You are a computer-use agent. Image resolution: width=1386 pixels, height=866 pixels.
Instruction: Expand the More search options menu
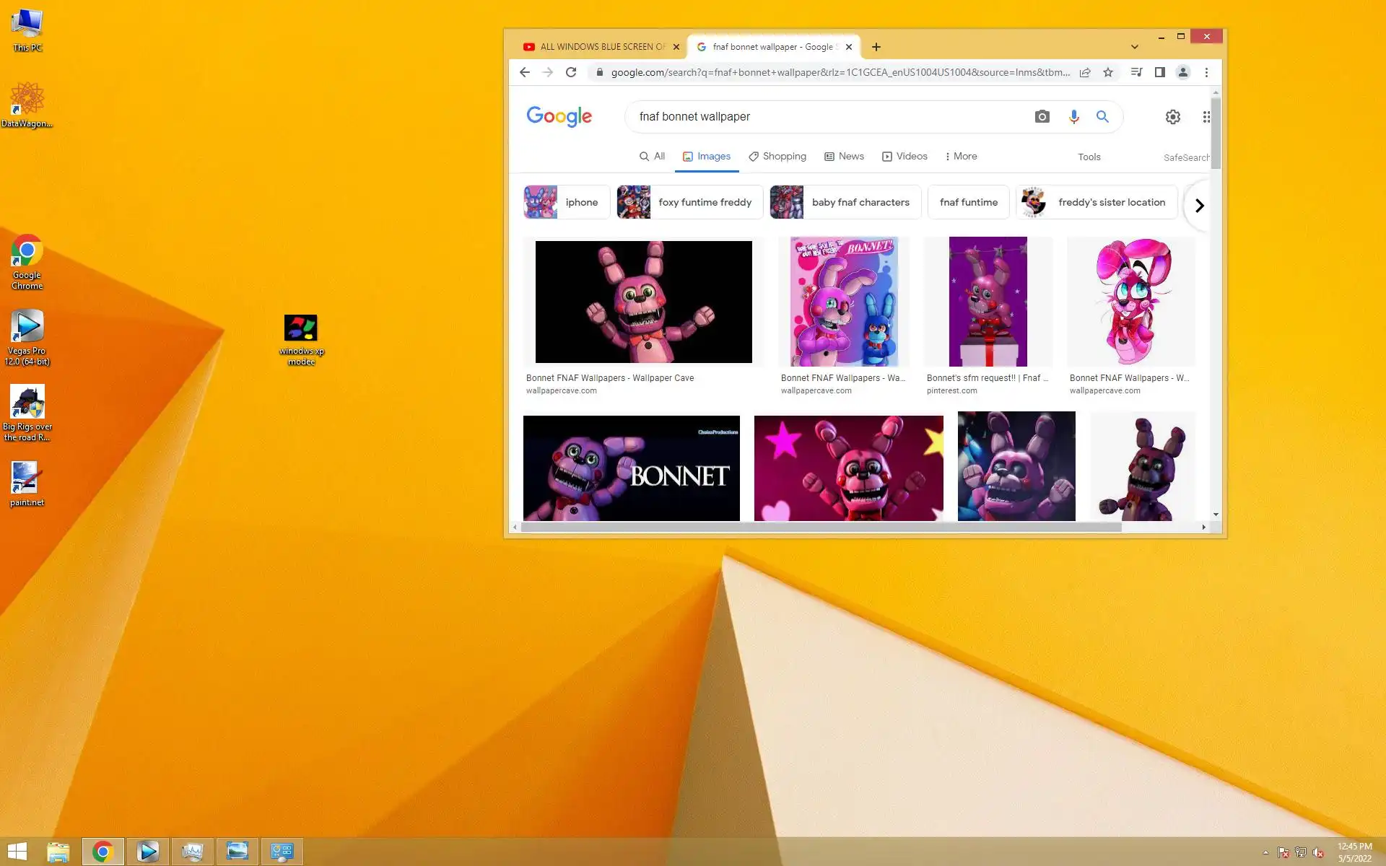click(961, 157)
